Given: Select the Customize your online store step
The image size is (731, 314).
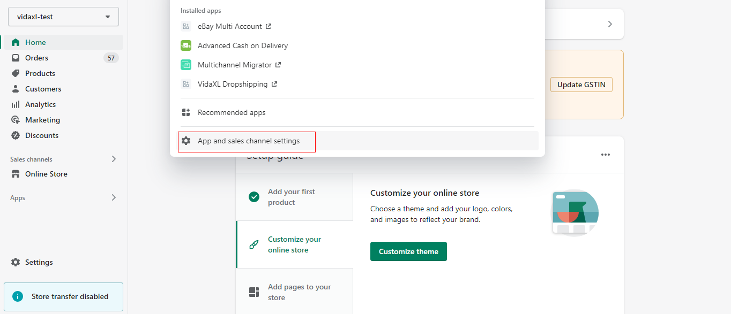Looking at the screenshot, I should click(x=294, y=244).
